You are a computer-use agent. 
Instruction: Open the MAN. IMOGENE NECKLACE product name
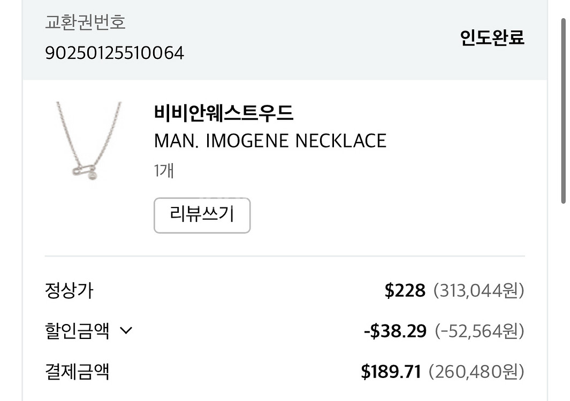[x=270, y=141]
